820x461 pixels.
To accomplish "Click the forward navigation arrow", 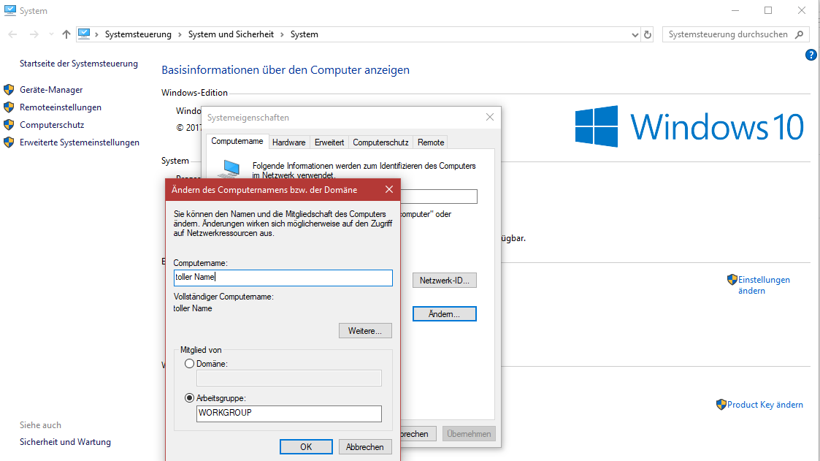I will click(x=34, y=34).
